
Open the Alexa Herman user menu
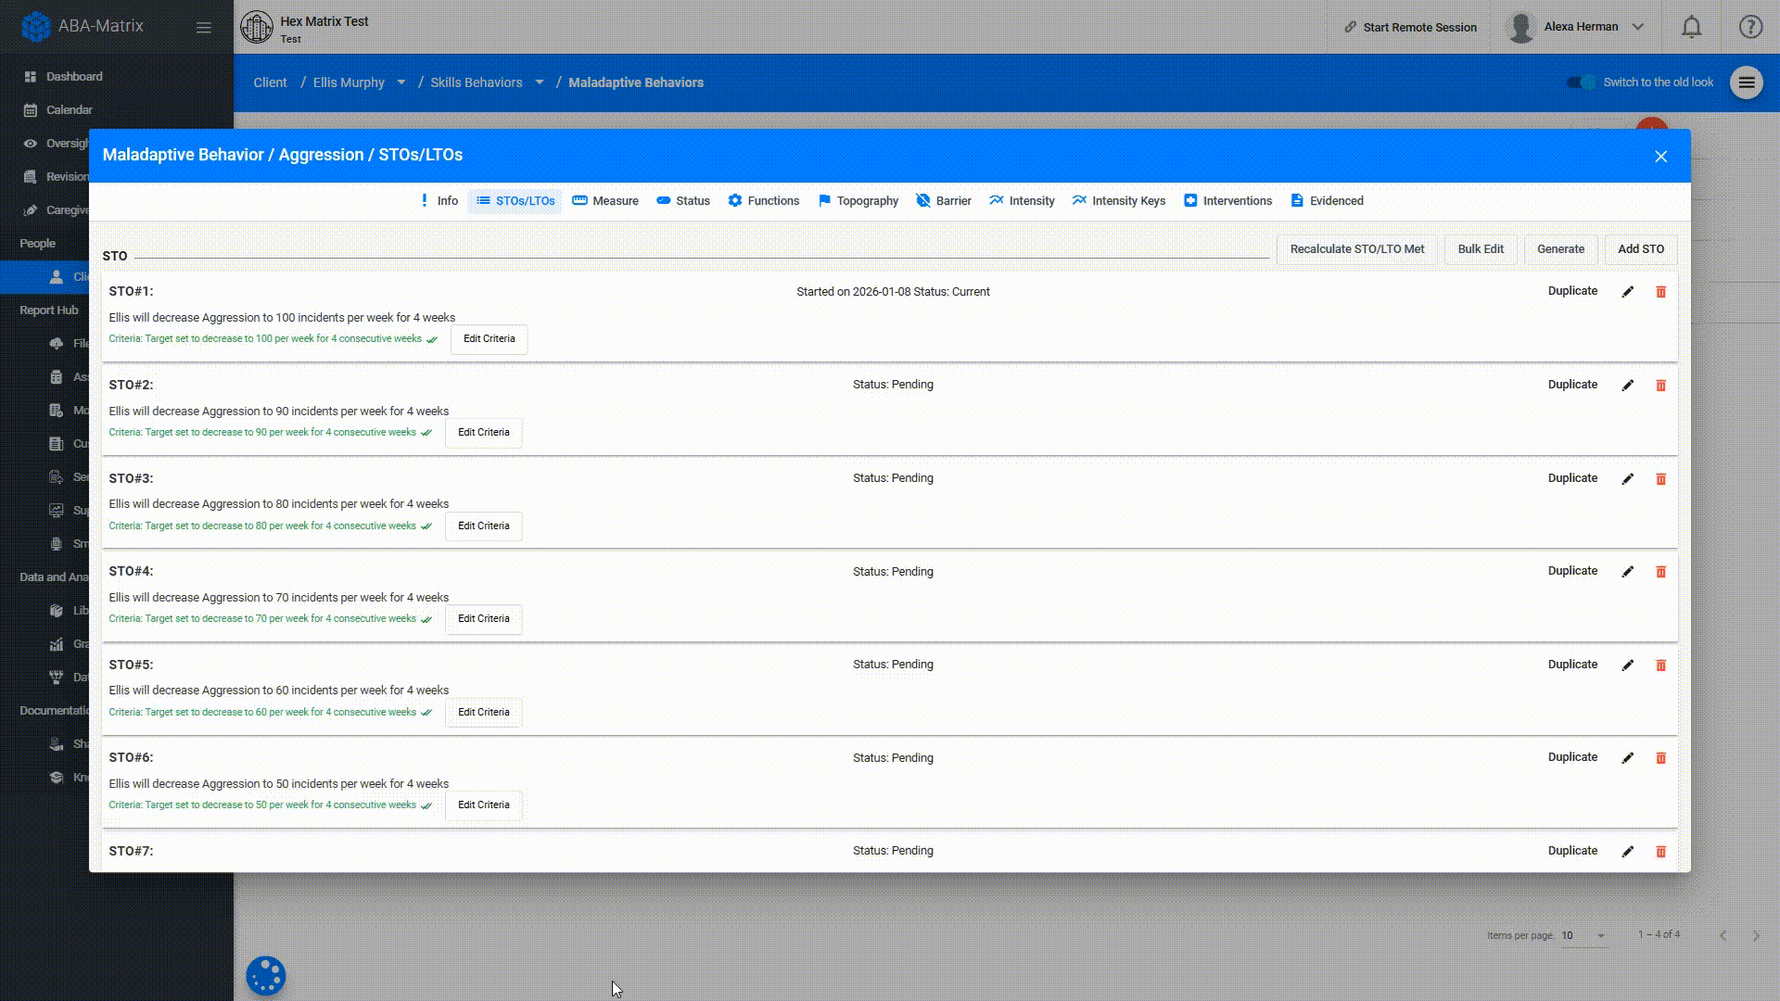click(1580, 27)
